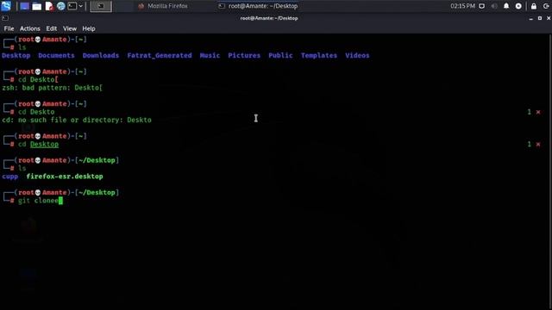
Task: Click the show desktop icon in panel
Action: point(25,6)
